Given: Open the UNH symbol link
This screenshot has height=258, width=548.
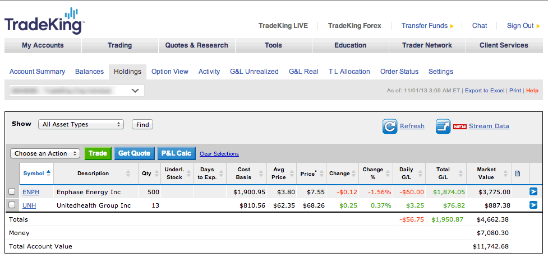Looking at the screenshot, I should pyautogui.click(x=29, y=206).
